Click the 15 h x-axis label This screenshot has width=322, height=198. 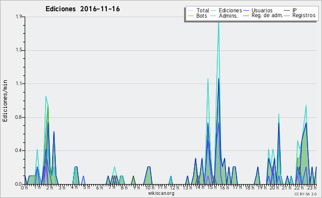pyautogui.click(x=212, y=187)
